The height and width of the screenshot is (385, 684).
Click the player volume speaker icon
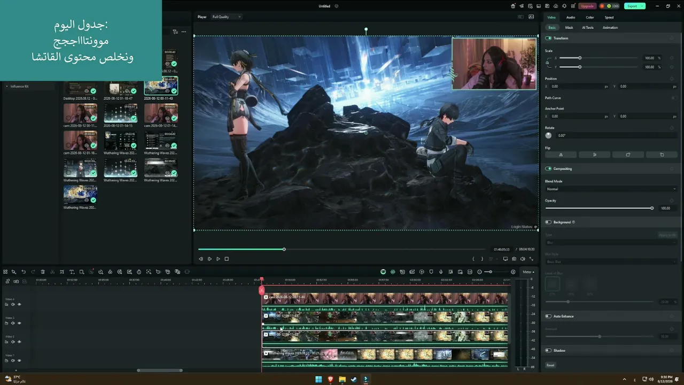(x=523, y=259)
